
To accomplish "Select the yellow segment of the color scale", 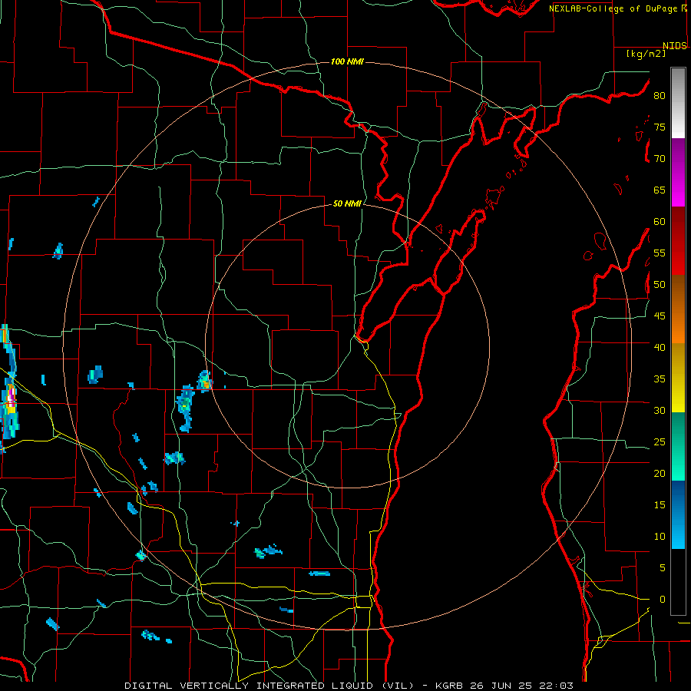I will point(678,378).
